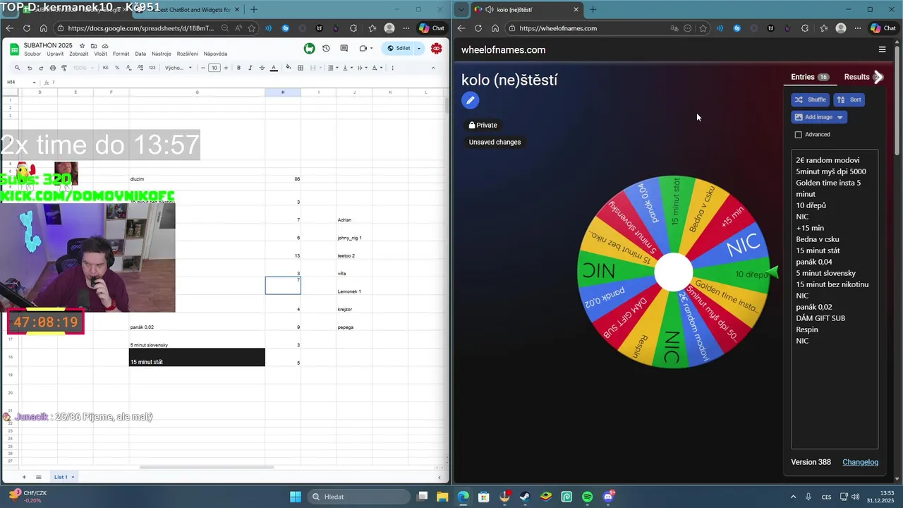Add a new sheet with plus button
903x508 pixels.
[23, 477]
